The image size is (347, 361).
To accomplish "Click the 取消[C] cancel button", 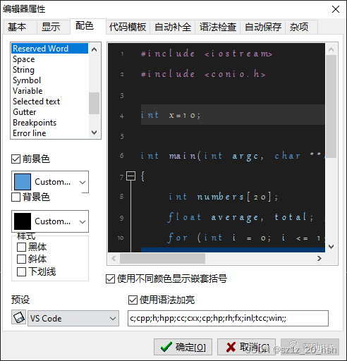I will click(x=246, y=347).
